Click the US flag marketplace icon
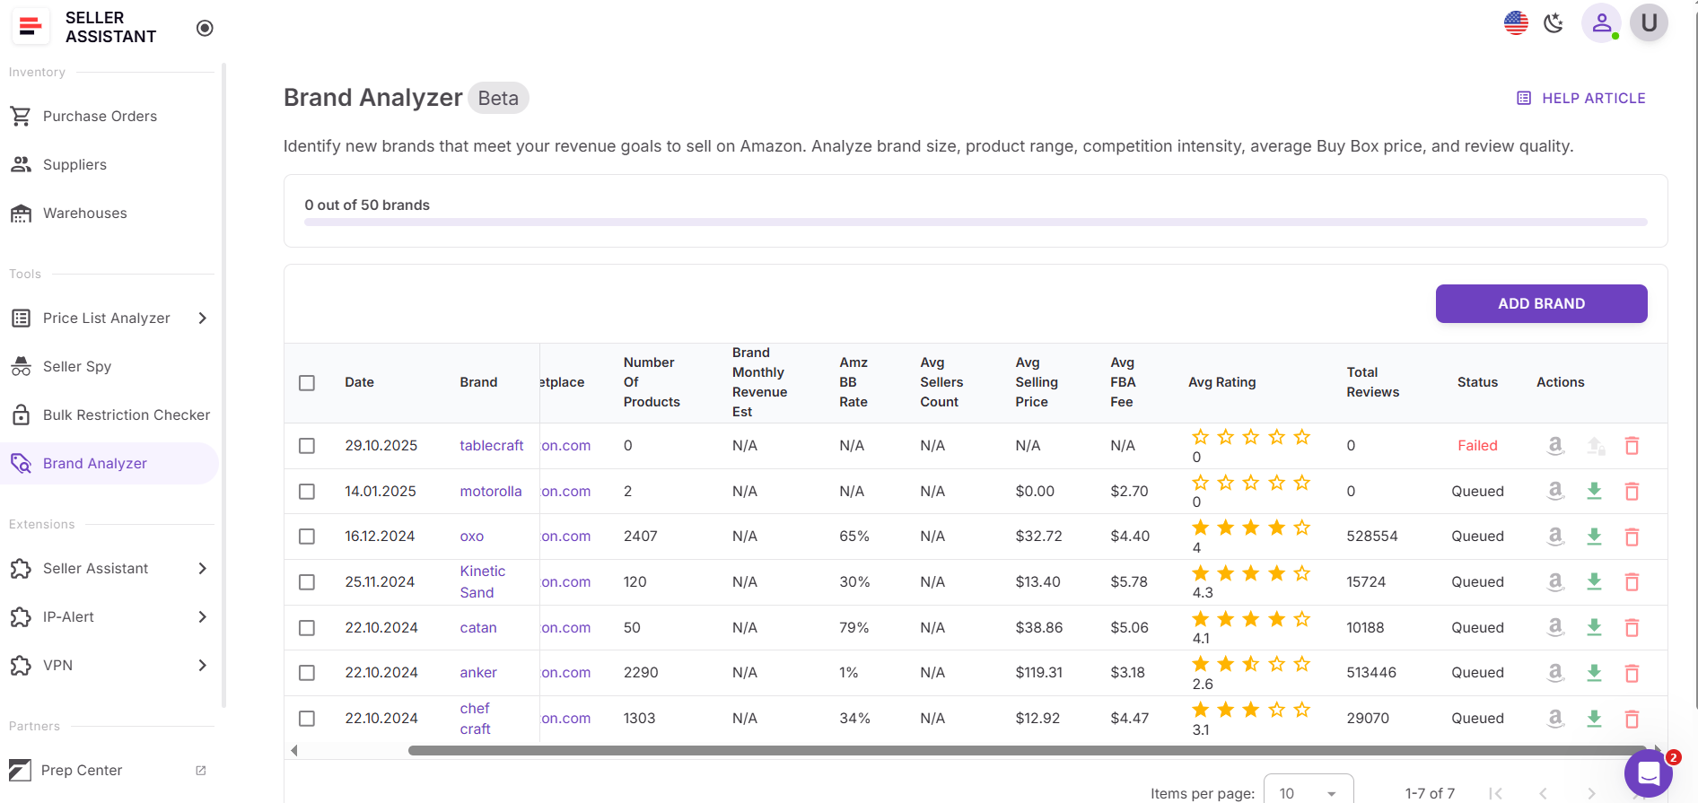This screenshot has height=803, width=1698. pos(1516,23)
